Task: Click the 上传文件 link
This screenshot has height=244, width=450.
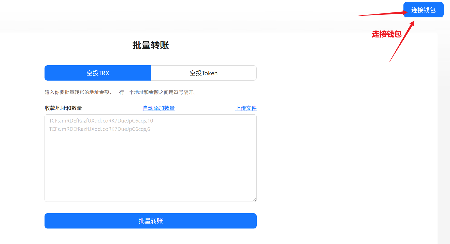Action: pyautogui.click(x=246, y=108)
